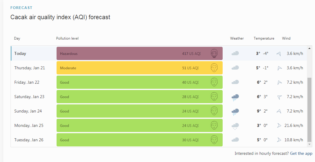This screenshot has height=162, width=315.
Task: Click the scrollbar down arrow of forecast list
Action: (309, 144)
